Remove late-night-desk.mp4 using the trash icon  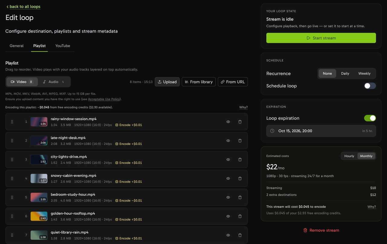pos(240,141)
